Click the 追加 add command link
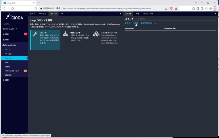The height and width of the screenshot is (138, 219). coord(135,23)
